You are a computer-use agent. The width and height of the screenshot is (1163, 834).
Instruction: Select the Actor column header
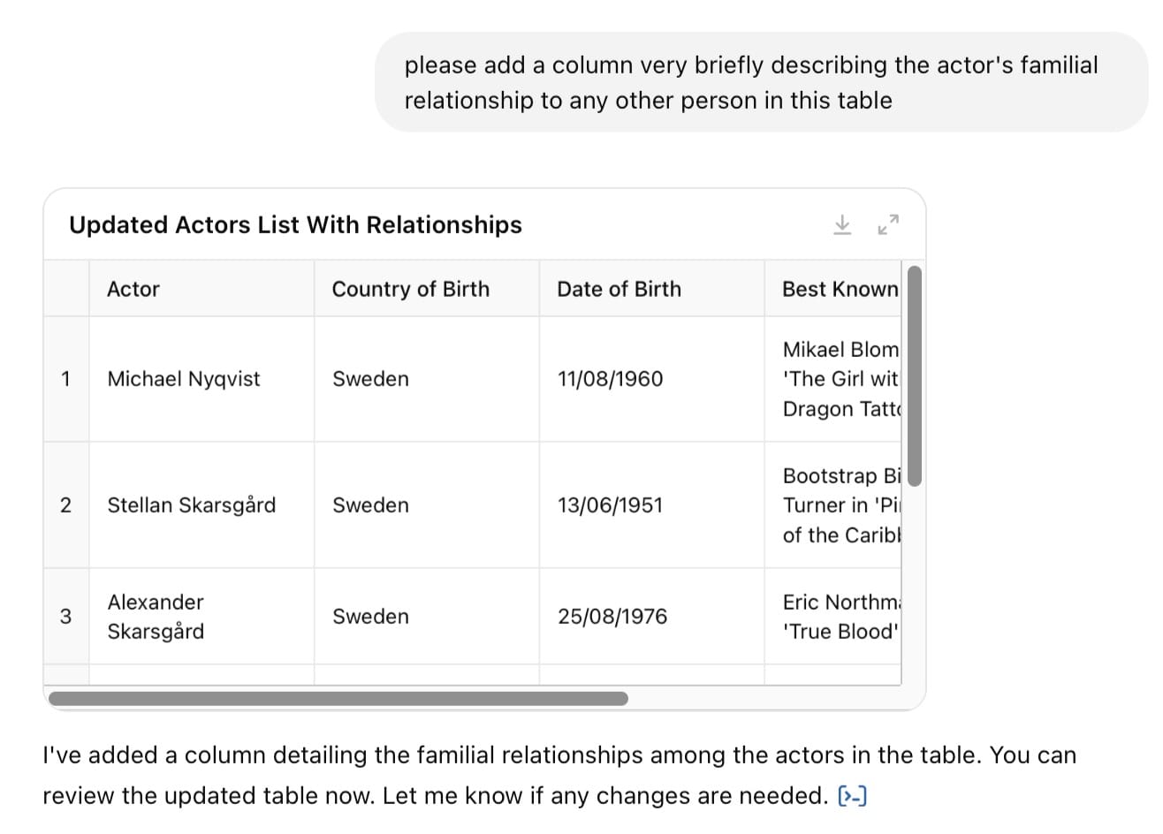point(133,289)
